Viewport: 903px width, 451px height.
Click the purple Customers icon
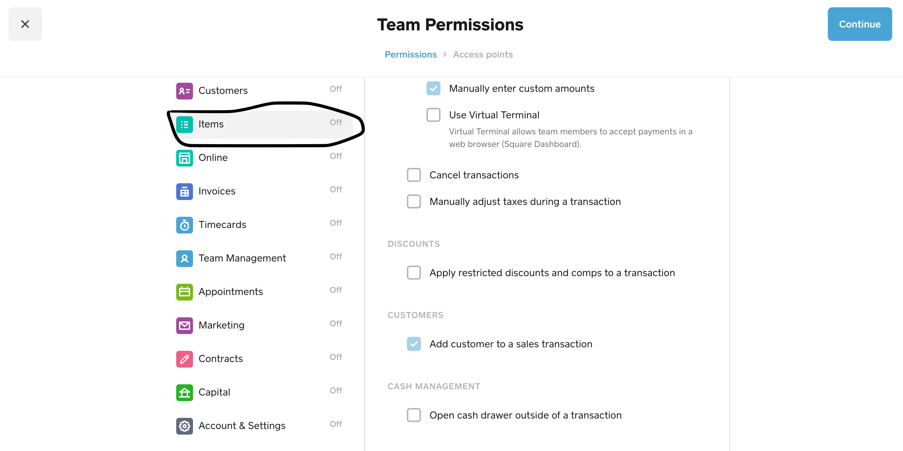(x=184, y=91)
